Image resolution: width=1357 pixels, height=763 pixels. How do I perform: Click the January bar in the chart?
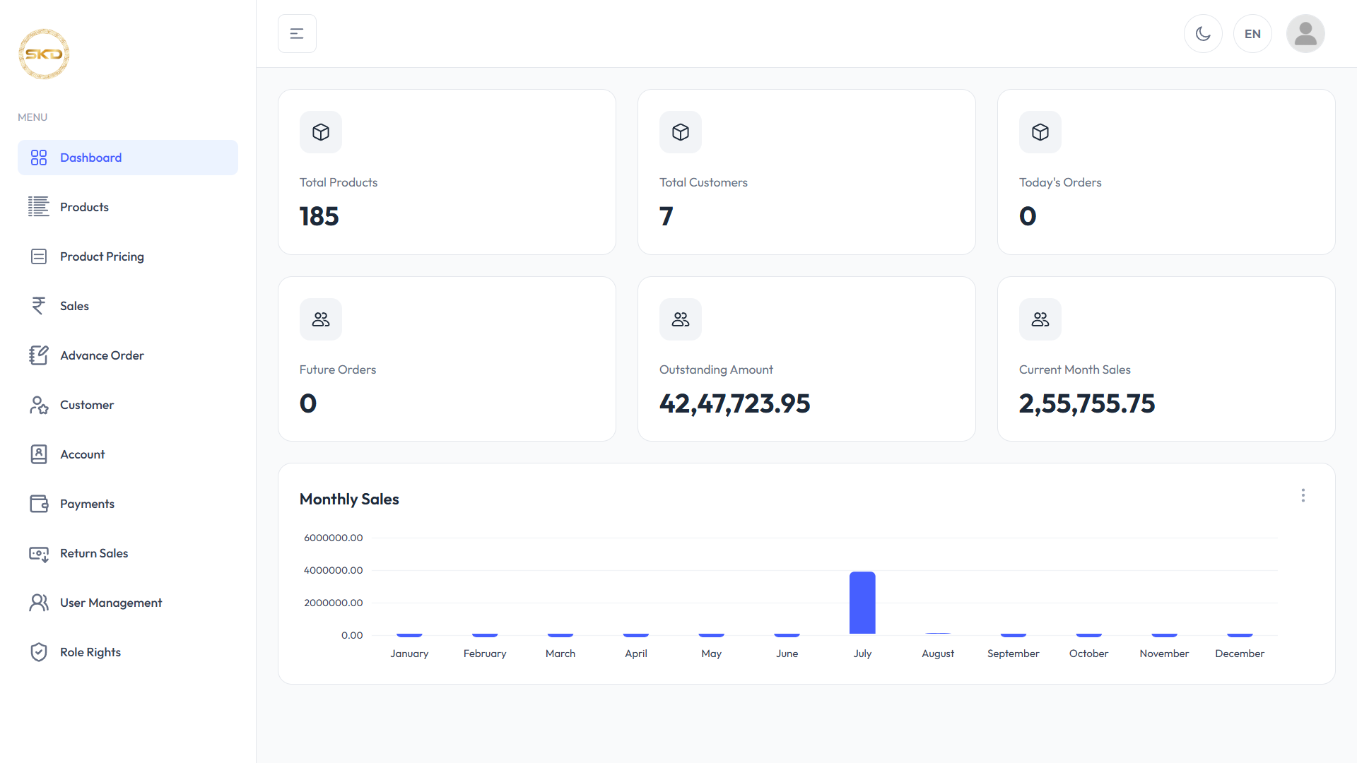point(409,634)
